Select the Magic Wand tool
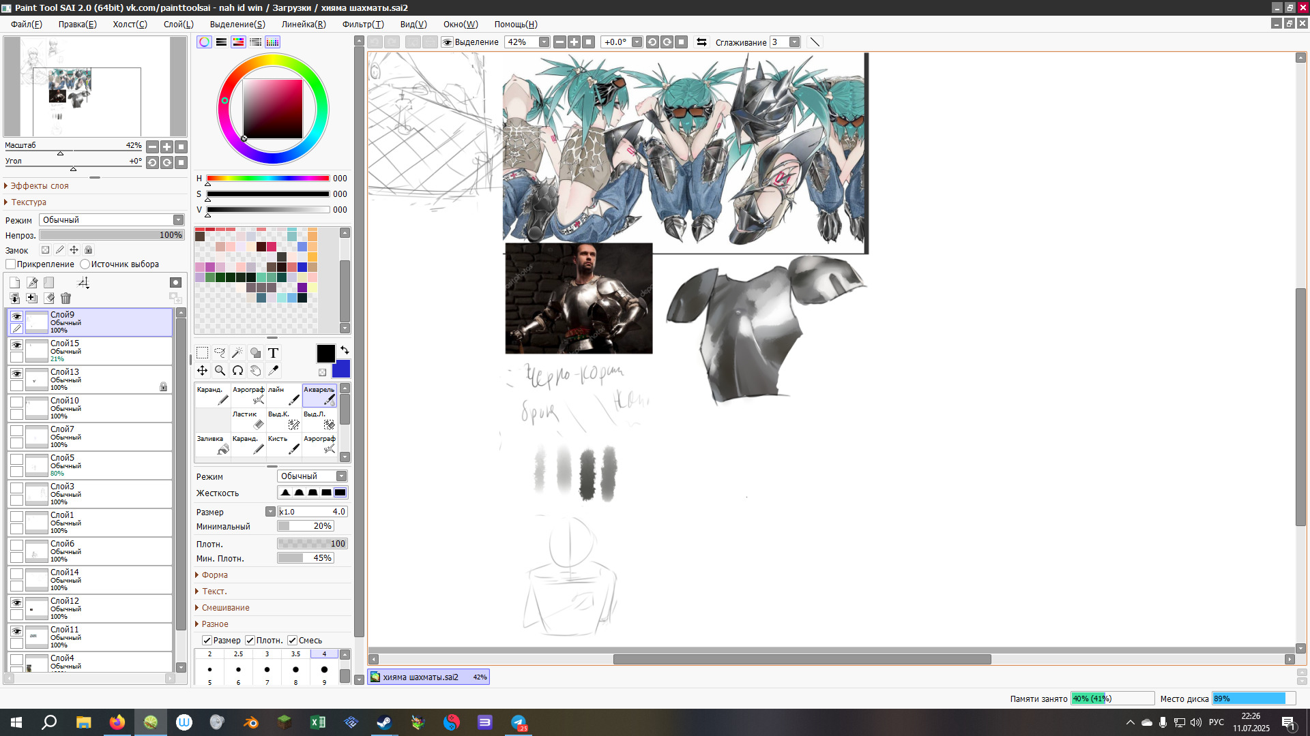Viewport: 1310px width, 736px height. (237, 353)
